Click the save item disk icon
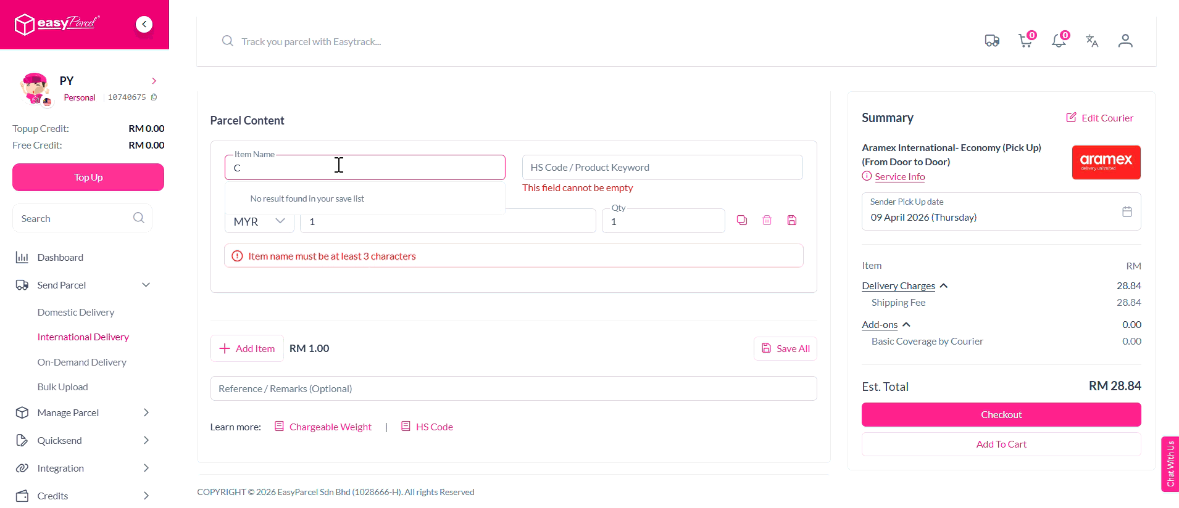 coord(792,220)
